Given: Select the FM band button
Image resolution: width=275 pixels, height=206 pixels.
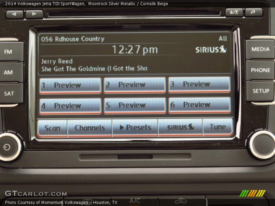Looking at the screenshot, I should pyautogui.click(x=11, y=52).
